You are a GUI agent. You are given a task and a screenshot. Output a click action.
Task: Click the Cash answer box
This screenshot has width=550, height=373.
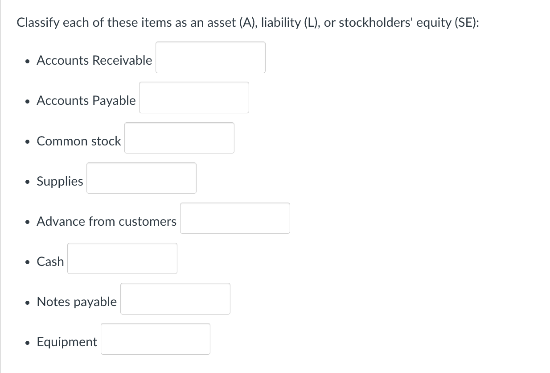point(122,258)
